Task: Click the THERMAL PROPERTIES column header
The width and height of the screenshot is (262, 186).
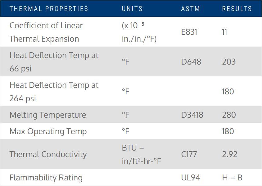Action: (49, 8)
